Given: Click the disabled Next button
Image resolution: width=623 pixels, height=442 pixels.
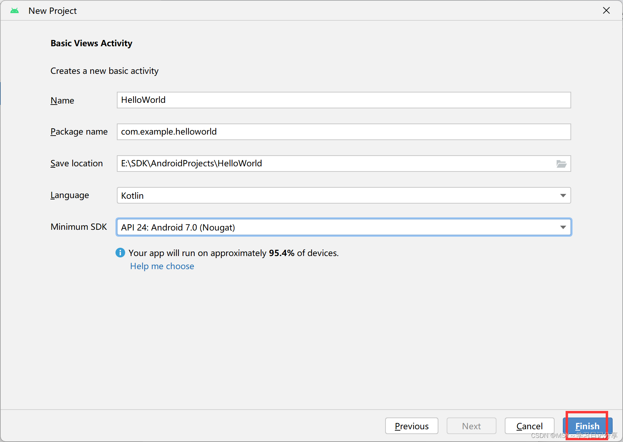Looking at the screenshot, I should pos(471,426).
